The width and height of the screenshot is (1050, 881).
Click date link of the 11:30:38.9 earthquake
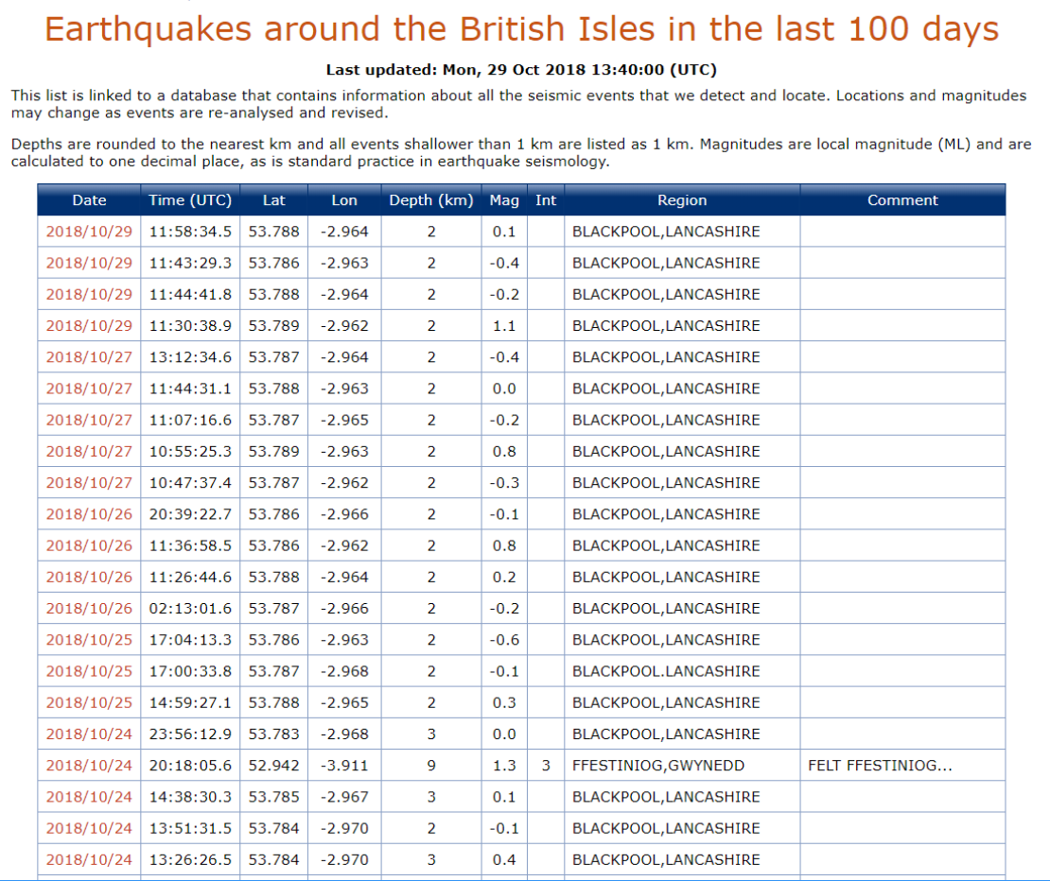89,325
